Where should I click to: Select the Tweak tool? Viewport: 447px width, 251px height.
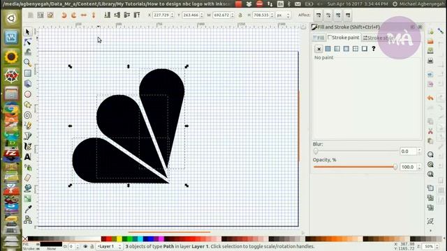(28, 52)
